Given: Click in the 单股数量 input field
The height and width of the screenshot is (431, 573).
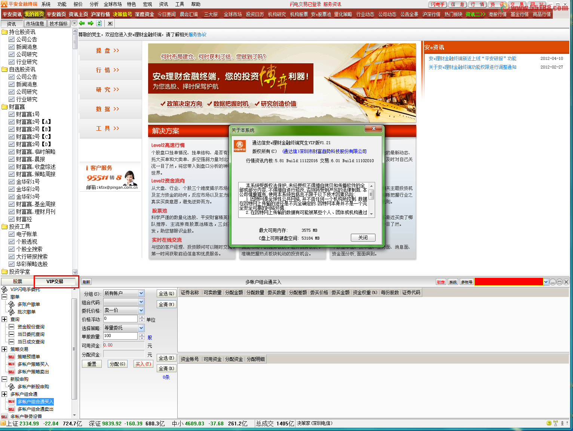Looking at the screenshot, I should tap(120, 336).
